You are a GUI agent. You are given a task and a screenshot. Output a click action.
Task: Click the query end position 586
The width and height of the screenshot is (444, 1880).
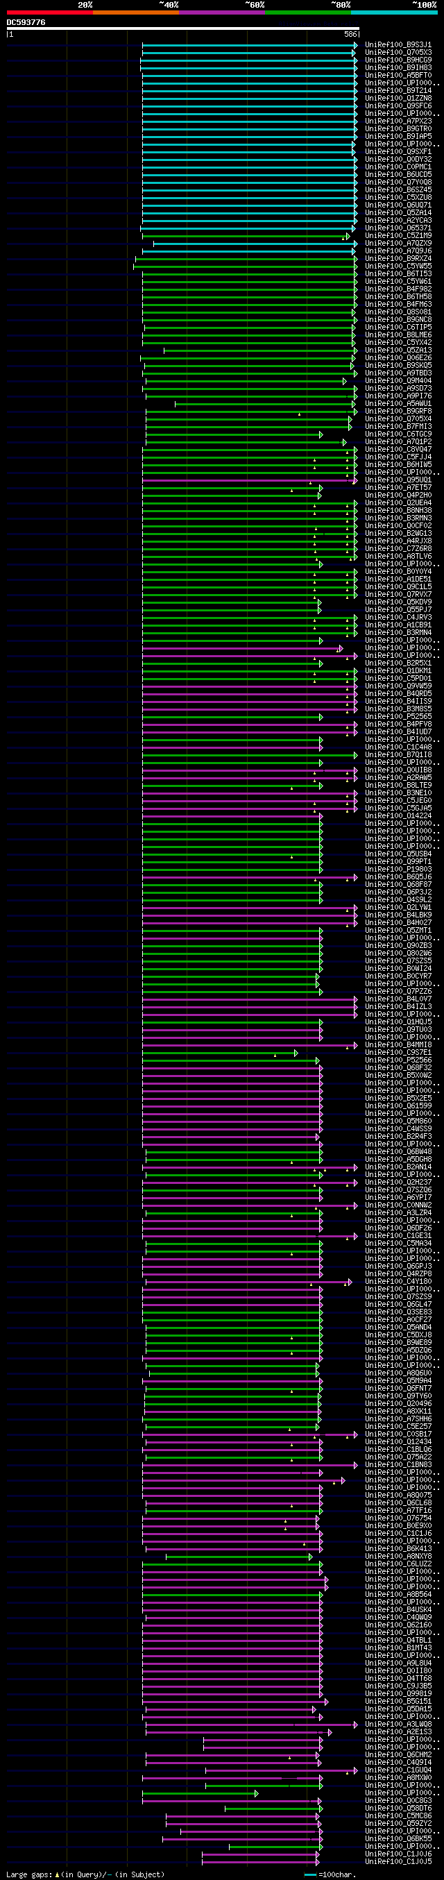coord(350,34)
